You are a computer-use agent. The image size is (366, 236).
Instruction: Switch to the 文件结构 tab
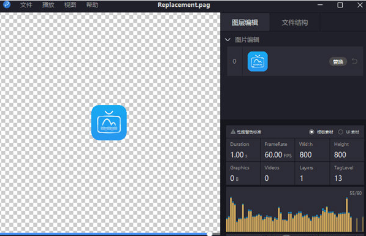click(x=295, y=23)
